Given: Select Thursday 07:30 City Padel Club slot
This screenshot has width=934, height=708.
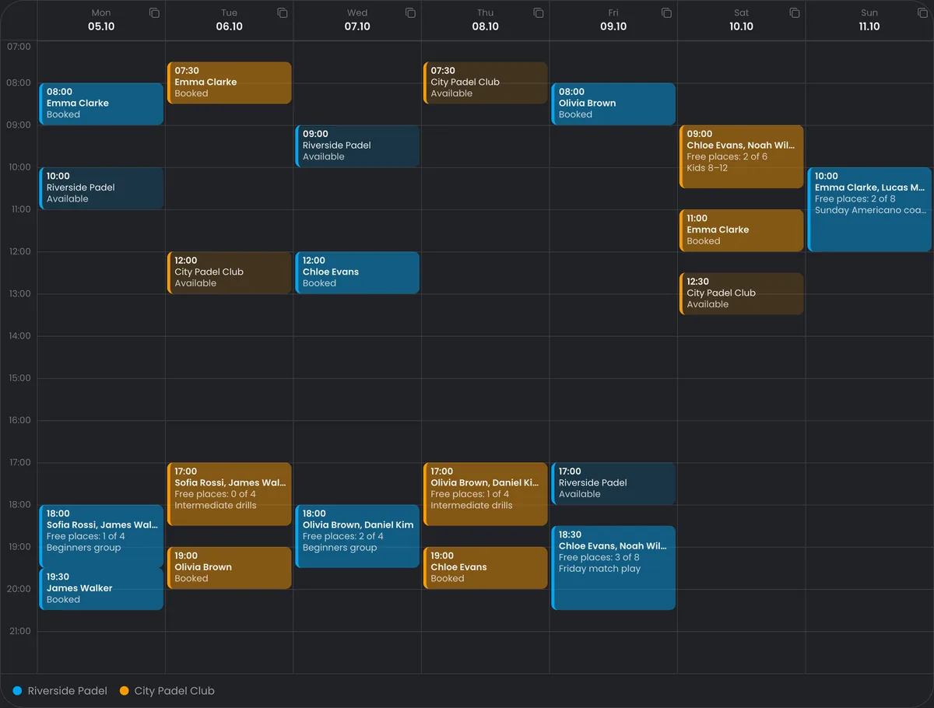Looking at the screenshot, I should (486, 83).
